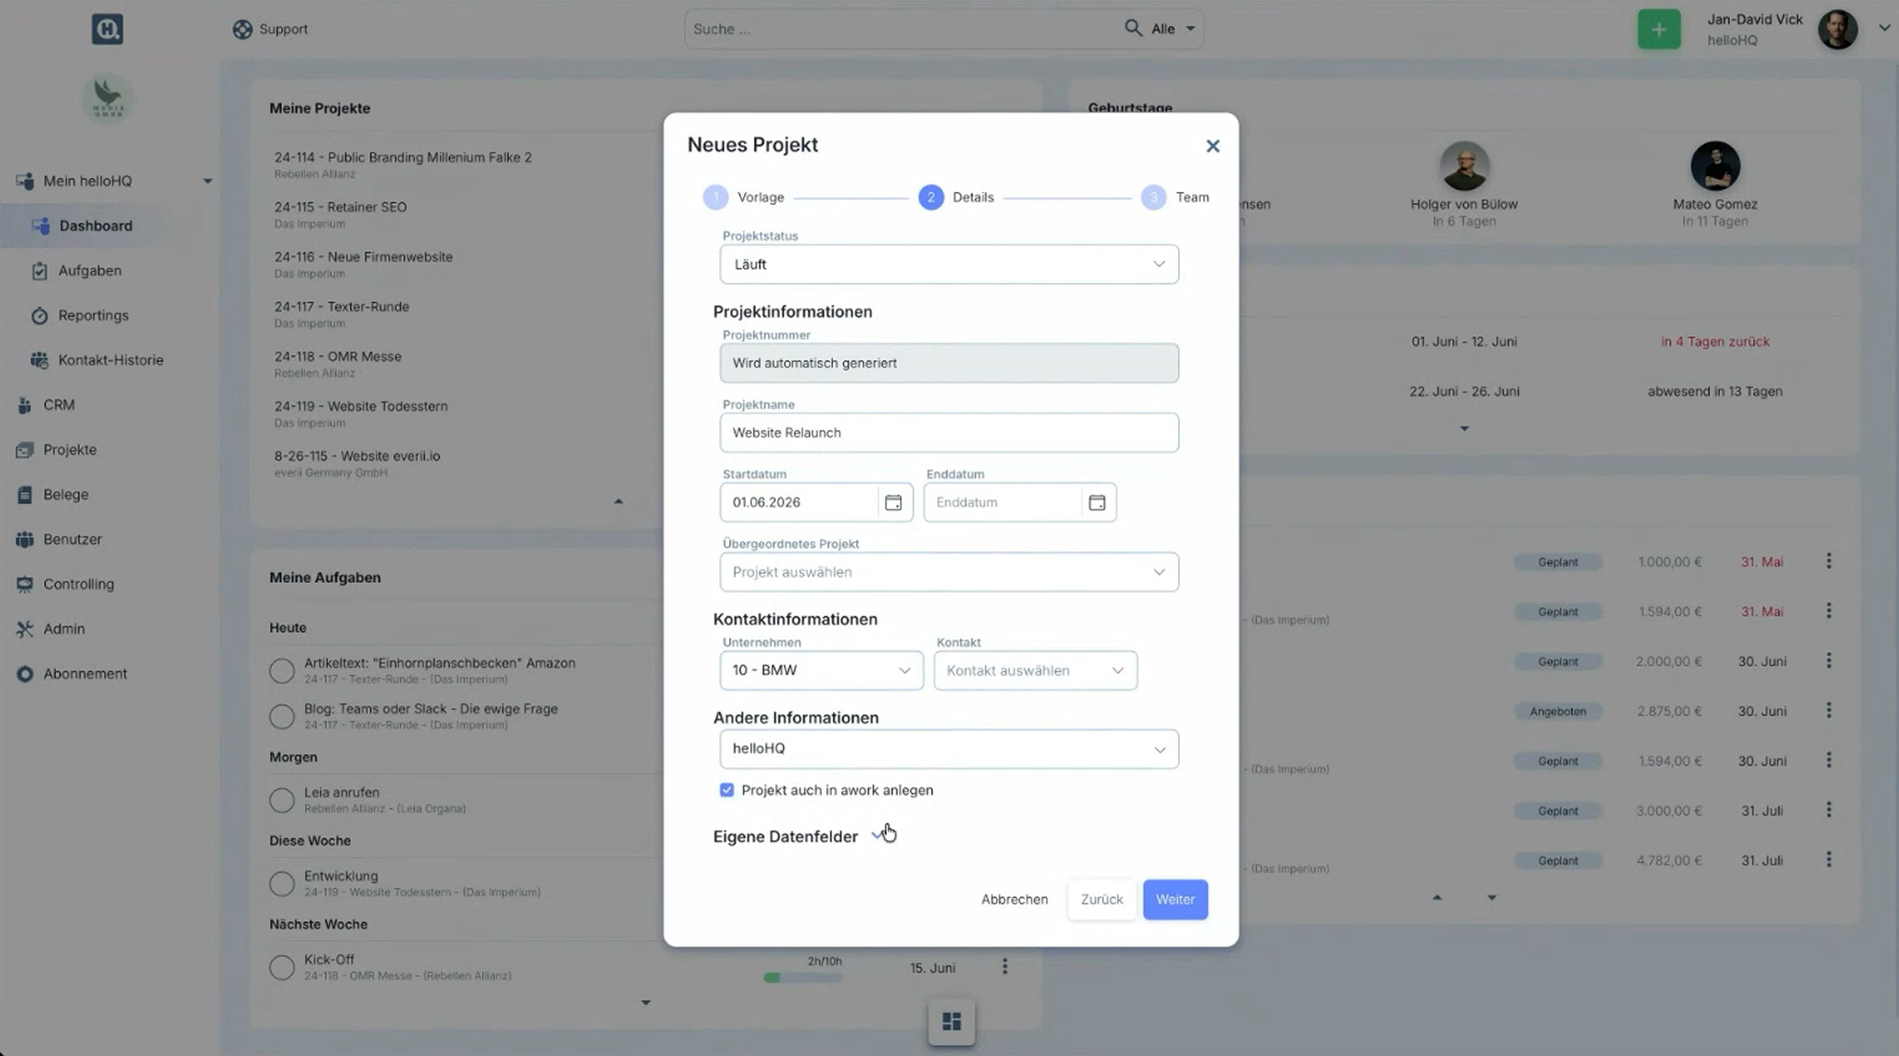Image resolution: width=1899 pixels, height=1056 pixels.
Task: Open the Startdatum calendar picker
Action: 893,502
